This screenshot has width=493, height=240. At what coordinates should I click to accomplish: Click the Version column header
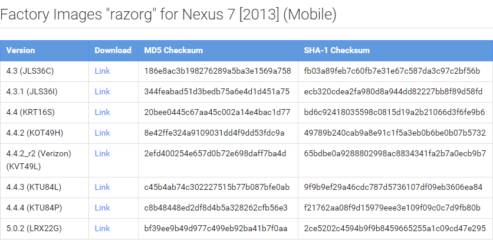21,50
